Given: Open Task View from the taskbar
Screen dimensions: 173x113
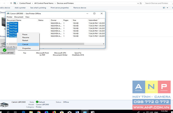Looking at the screenshot, I should tap(15, 112).
